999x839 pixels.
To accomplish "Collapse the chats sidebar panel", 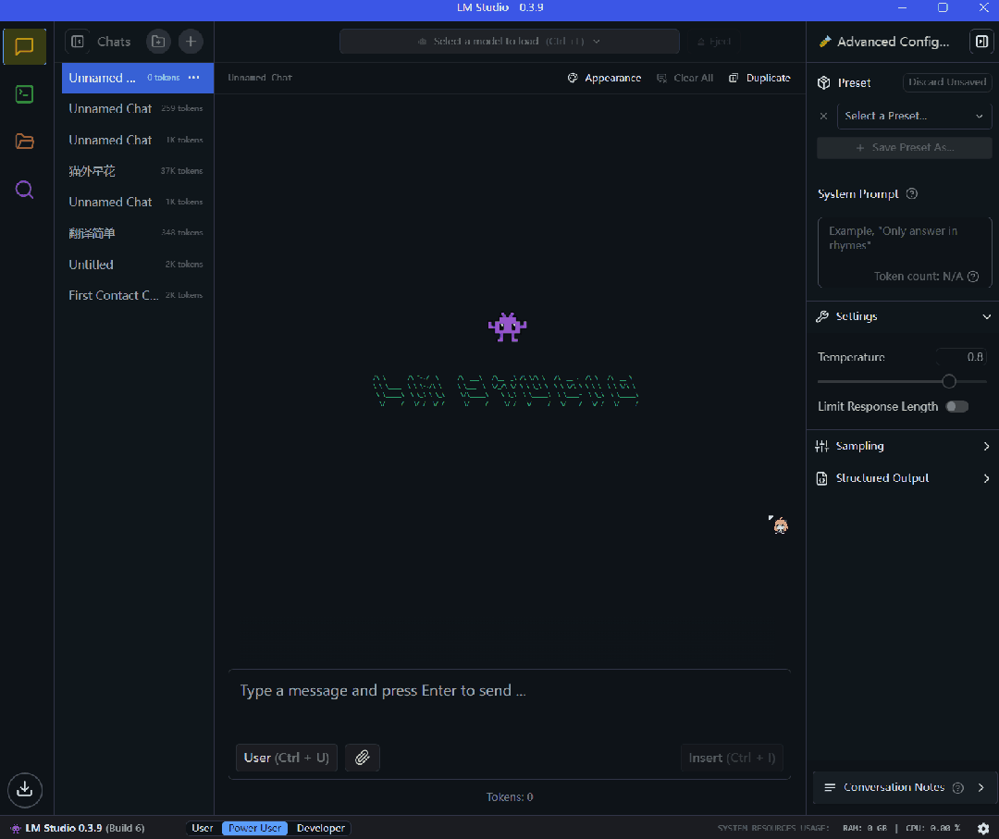I will [x=78, y=42].
